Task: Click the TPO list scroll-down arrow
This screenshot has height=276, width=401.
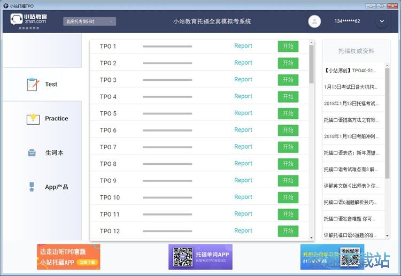Action: coord(311,237)
